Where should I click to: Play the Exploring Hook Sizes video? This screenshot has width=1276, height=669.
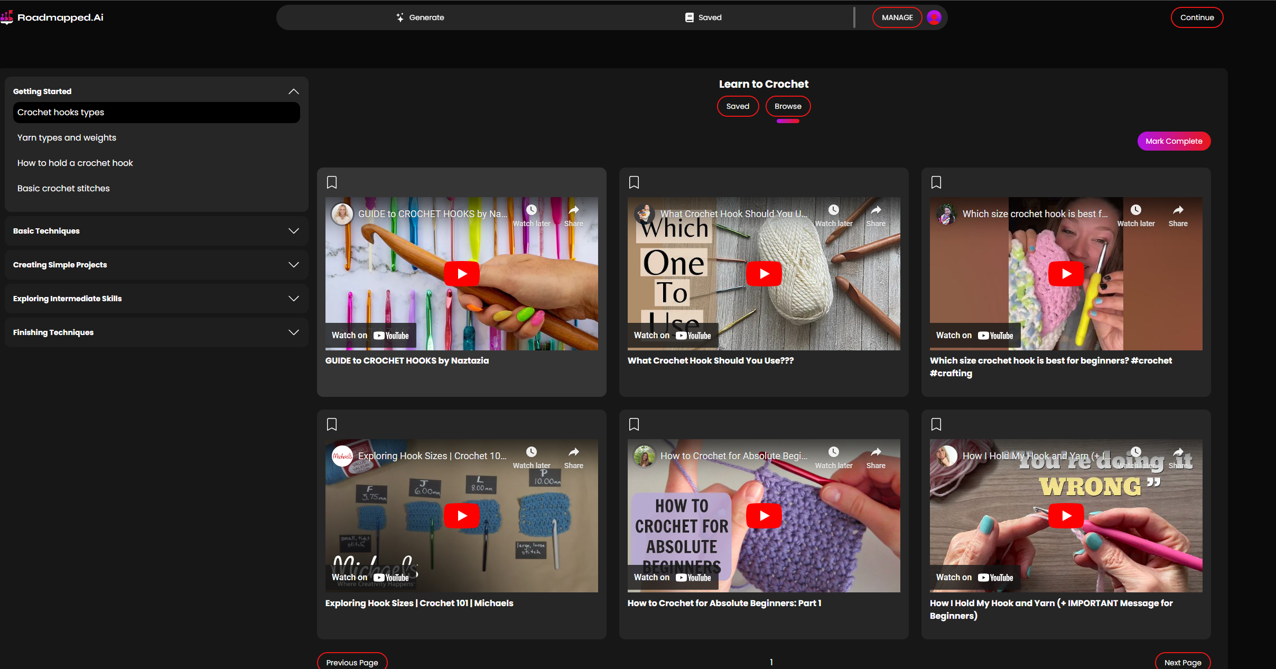(x=461, y=516)
